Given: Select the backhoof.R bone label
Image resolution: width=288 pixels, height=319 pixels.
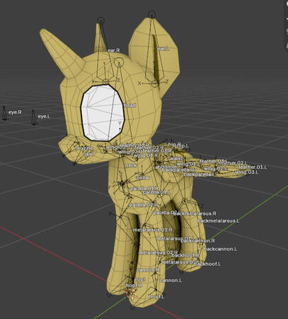Looking at the screenshot, I should (185, 255).
